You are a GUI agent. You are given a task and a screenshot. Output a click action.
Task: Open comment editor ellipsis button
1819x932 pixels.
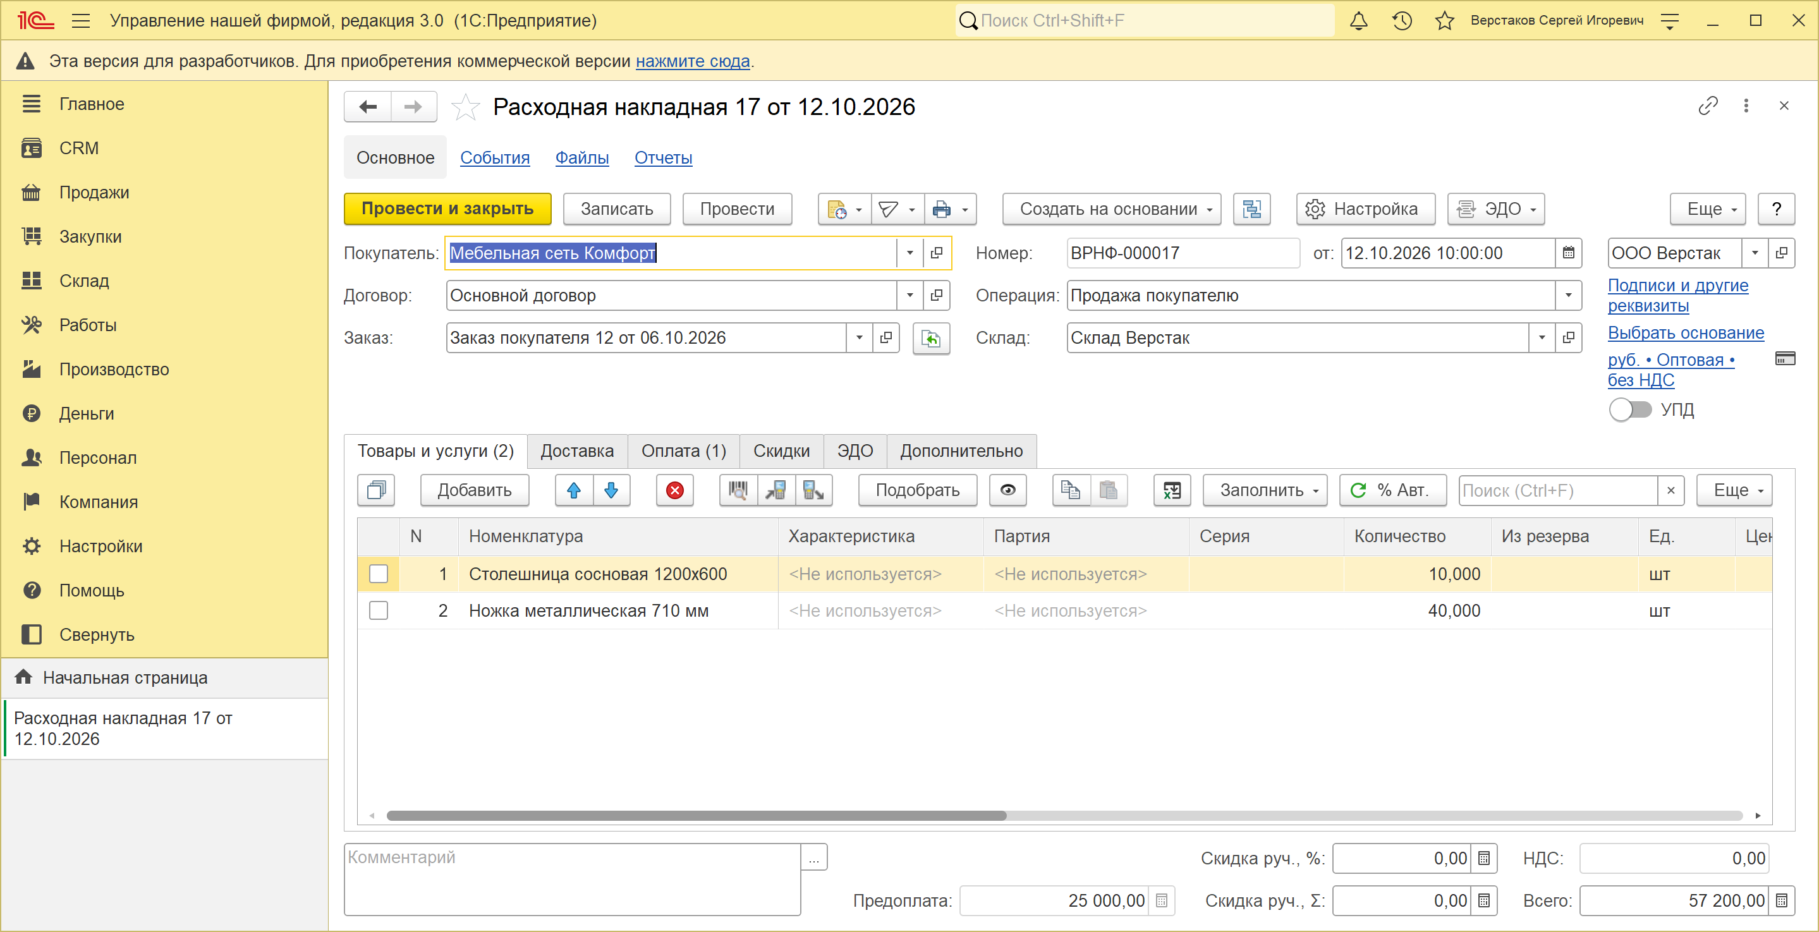coord(814,857)
